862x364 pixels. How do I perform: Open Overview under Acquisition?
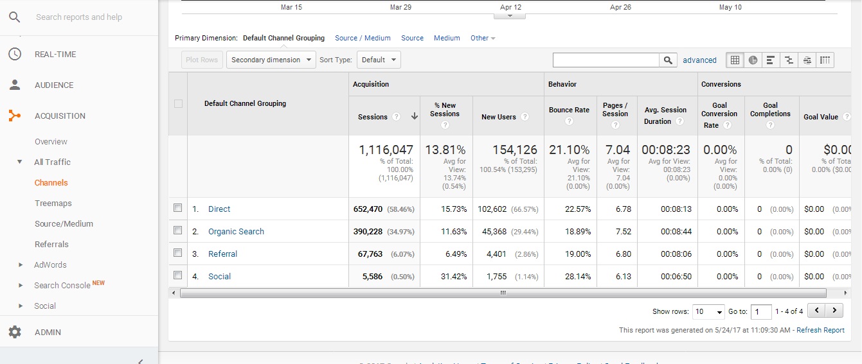[51, 141]
